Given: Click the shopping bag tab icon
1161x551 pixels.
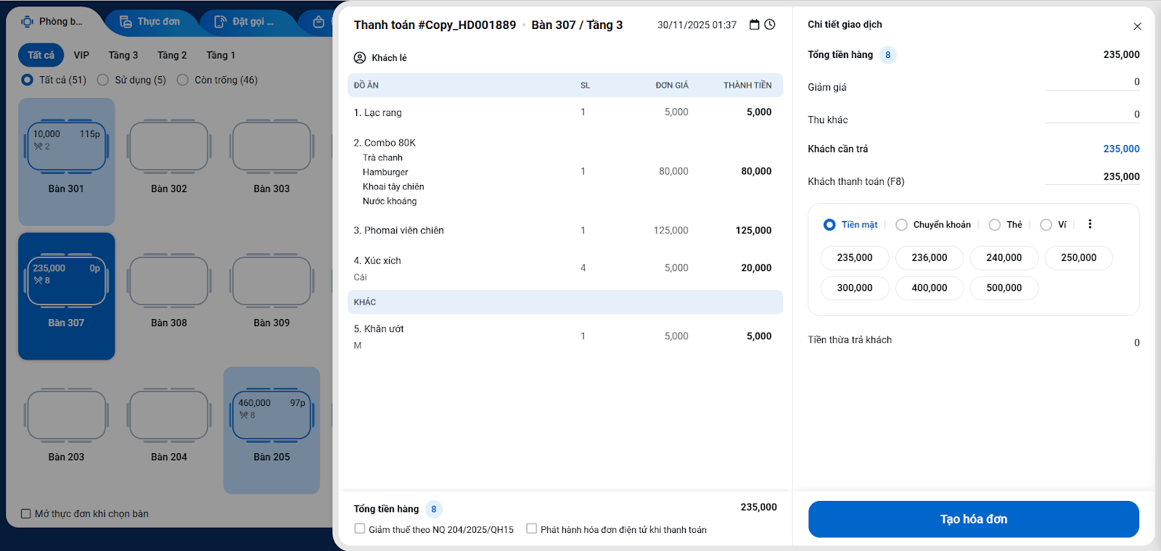Looking at the screenshot, I should 319,22.
